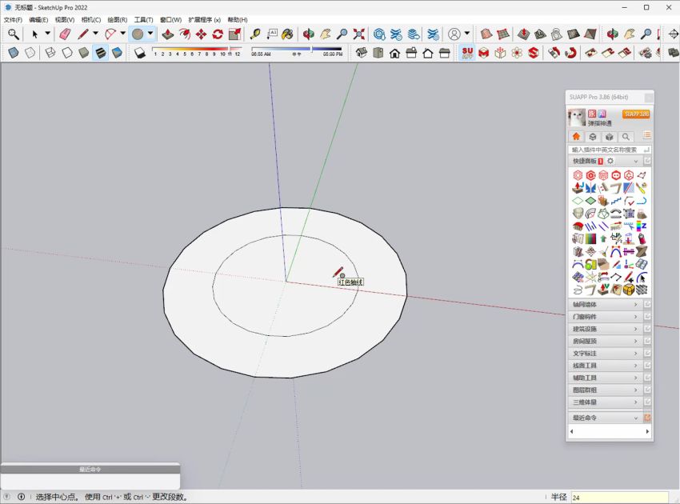Activate the Rotate tool
The width and height of the screenshot is (680, 504).
coord(218,34)
